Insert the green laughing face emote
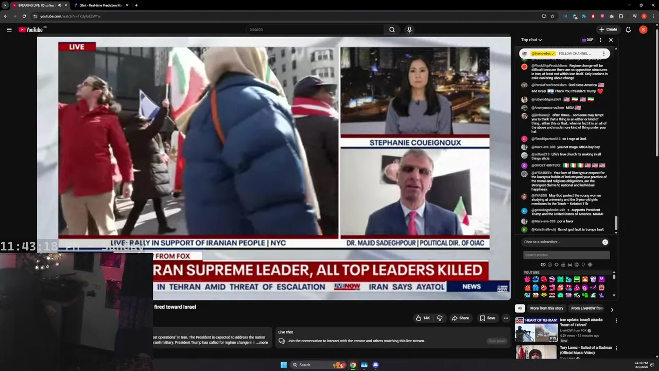659x371 pixels. pos(577,279)
